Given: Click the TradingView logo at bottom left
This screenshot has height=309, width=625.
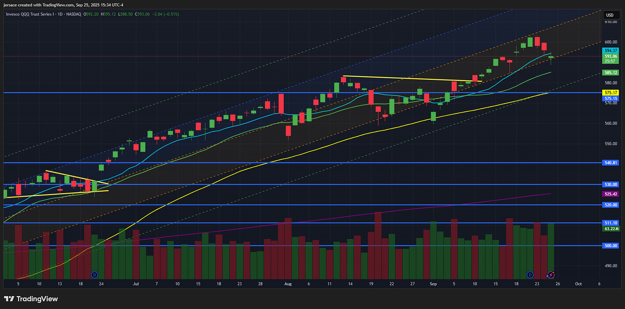Looking at the screenshot, I should pos(31,299).
